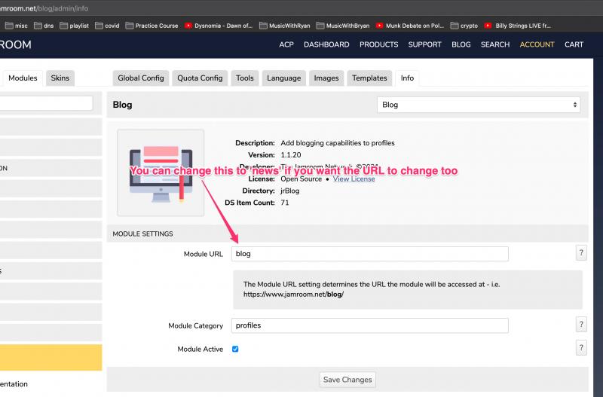
Task: Click the help button beside Module URL
Action: click(x=581, y=253)
